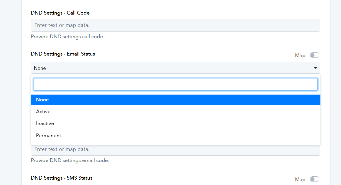Click the Map label beside Email Status switch
Screen dimensions: 341x185
[x=300, y=56]
